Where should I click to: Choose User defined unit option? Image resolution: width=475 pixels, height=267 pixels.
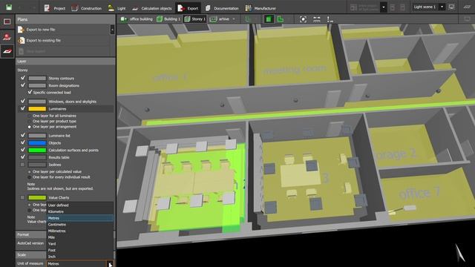80,205
